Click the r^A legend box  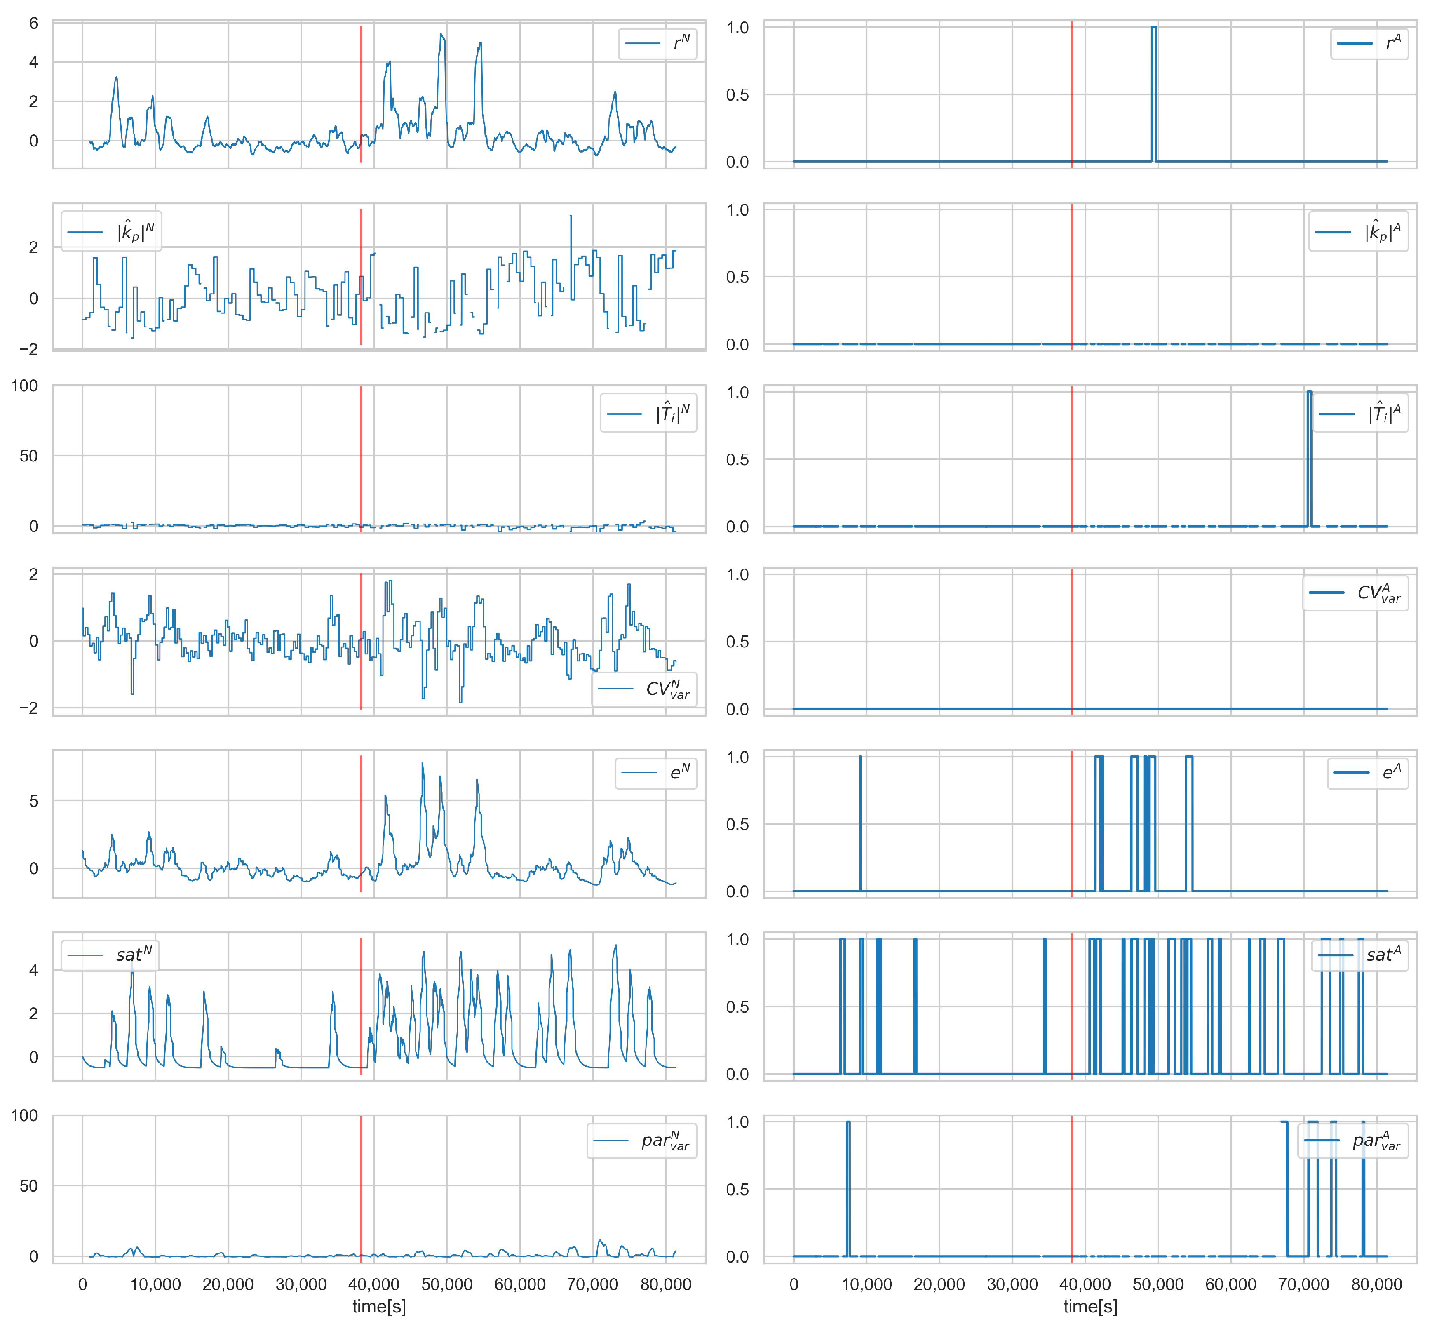(1369, 44)
